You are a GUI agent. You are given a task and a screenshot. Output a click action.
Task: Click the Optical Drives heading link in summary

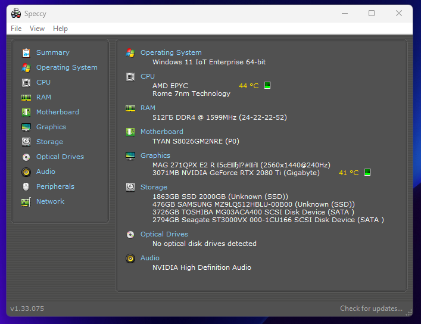click(164, 234)
